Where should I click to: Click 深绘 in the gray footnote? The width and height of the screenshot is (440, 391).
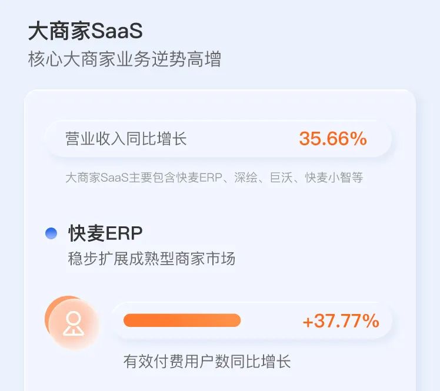[245, 178]
